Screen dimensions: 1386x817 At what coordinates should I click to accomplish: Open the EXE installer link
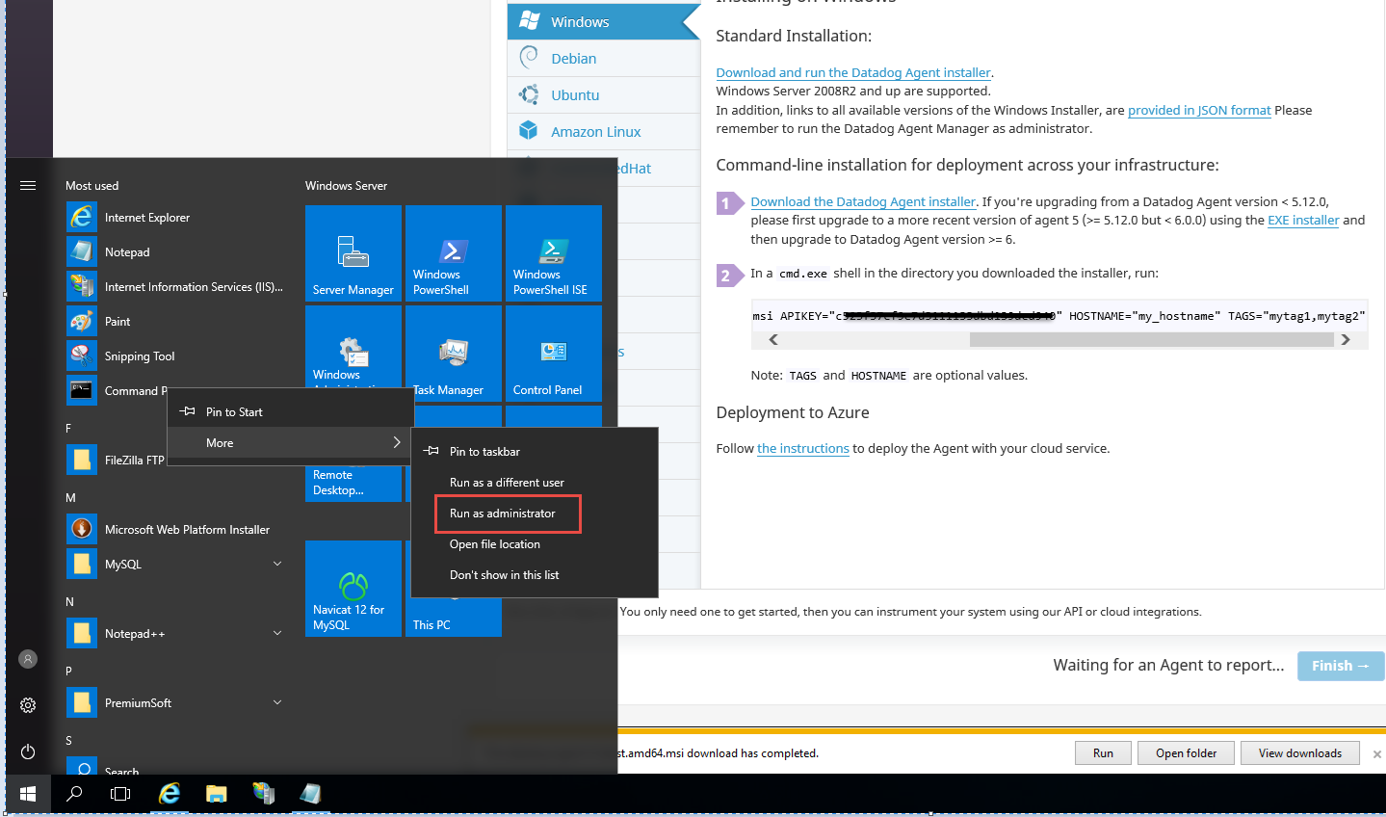(x=1303, y=221)
